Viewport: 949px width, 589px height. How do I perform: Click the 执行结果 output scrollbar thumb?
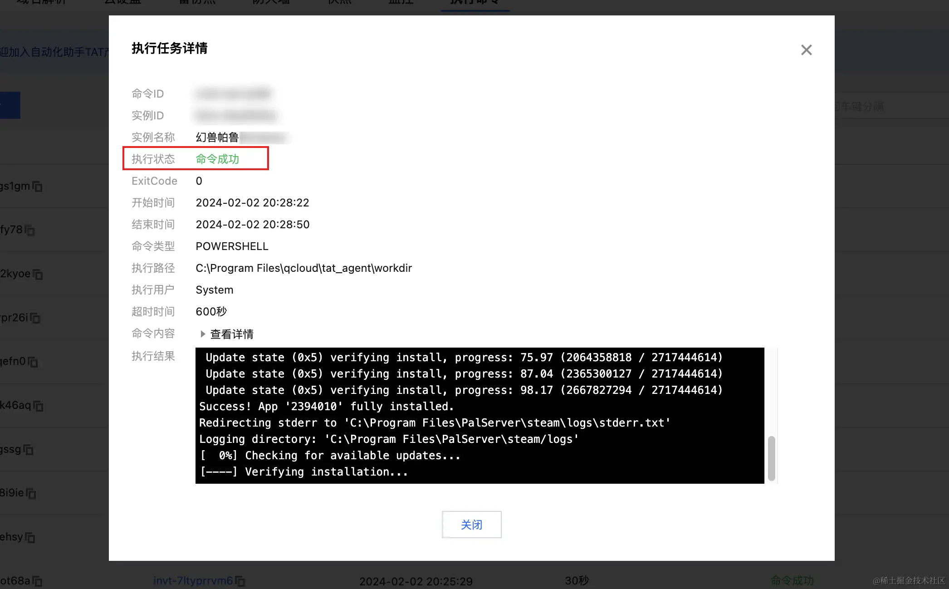tap(771, 457)
